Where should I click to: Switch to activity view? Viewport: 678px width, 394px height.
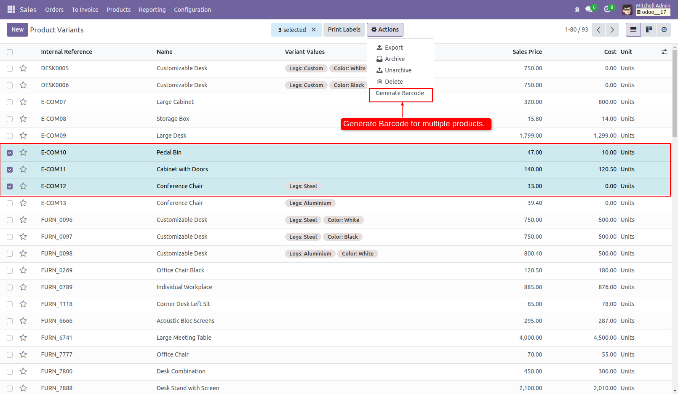(x=664, y=29)
